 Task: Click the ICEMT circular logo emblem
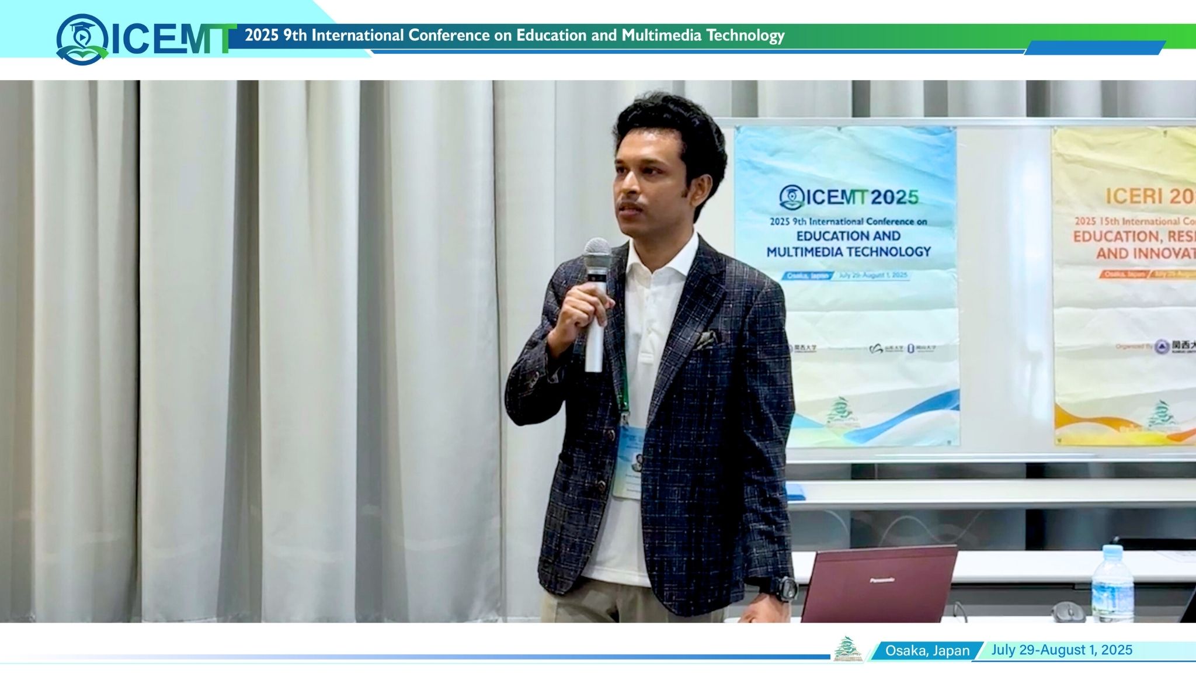pyautogui.click(x=82, y=39)
